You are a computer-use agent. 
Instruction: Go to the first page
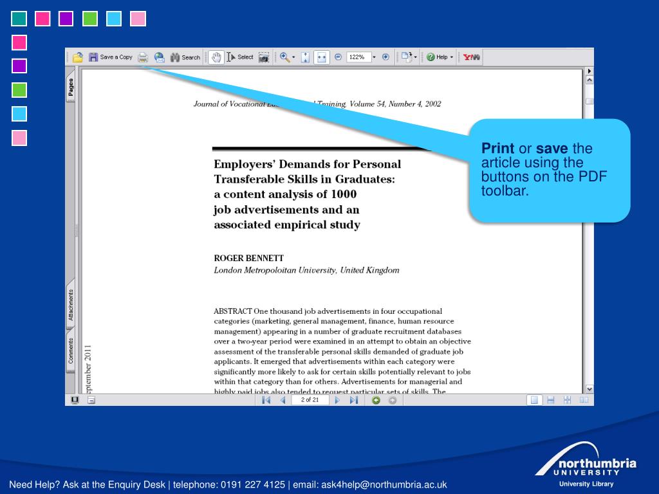(266, 400)
